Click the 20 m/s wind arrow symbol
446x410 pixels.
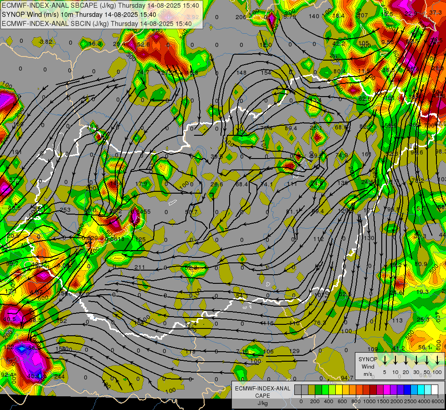(x=406, y=360)
